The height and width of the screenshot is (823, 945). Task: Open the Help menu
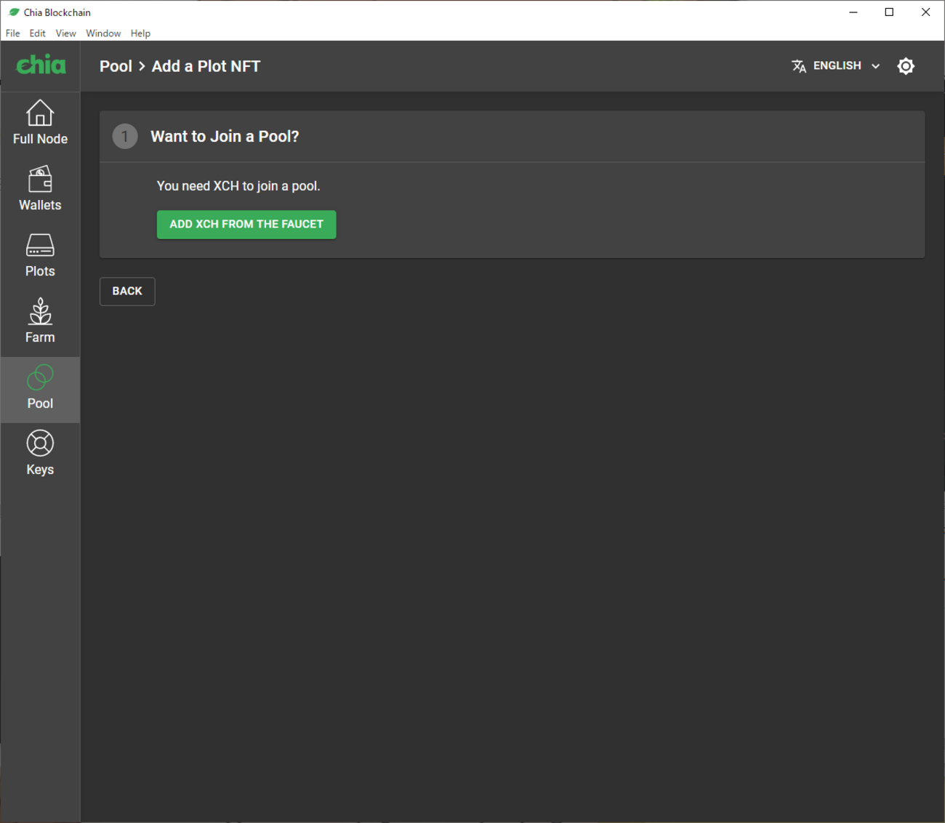(140, 33)
